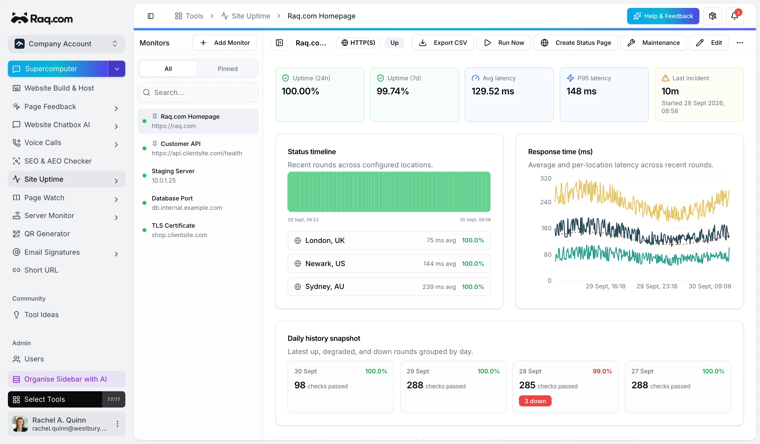Select the Staging Server monitor
Screen dimensions: 760x444
pos(198,176)
